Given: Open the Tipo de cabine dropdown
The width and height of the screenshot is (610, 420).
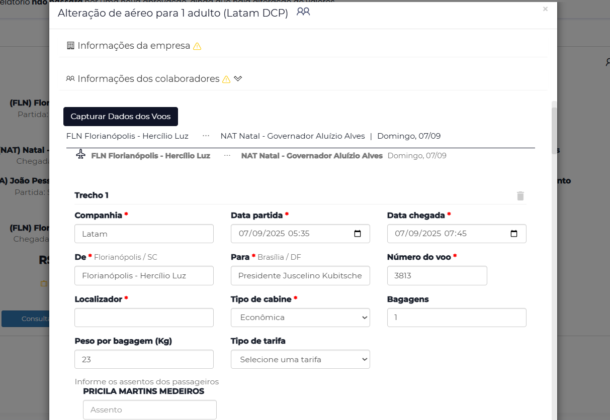Looking at the screenshot, I should pyautogui.click(x=300, y=318).
